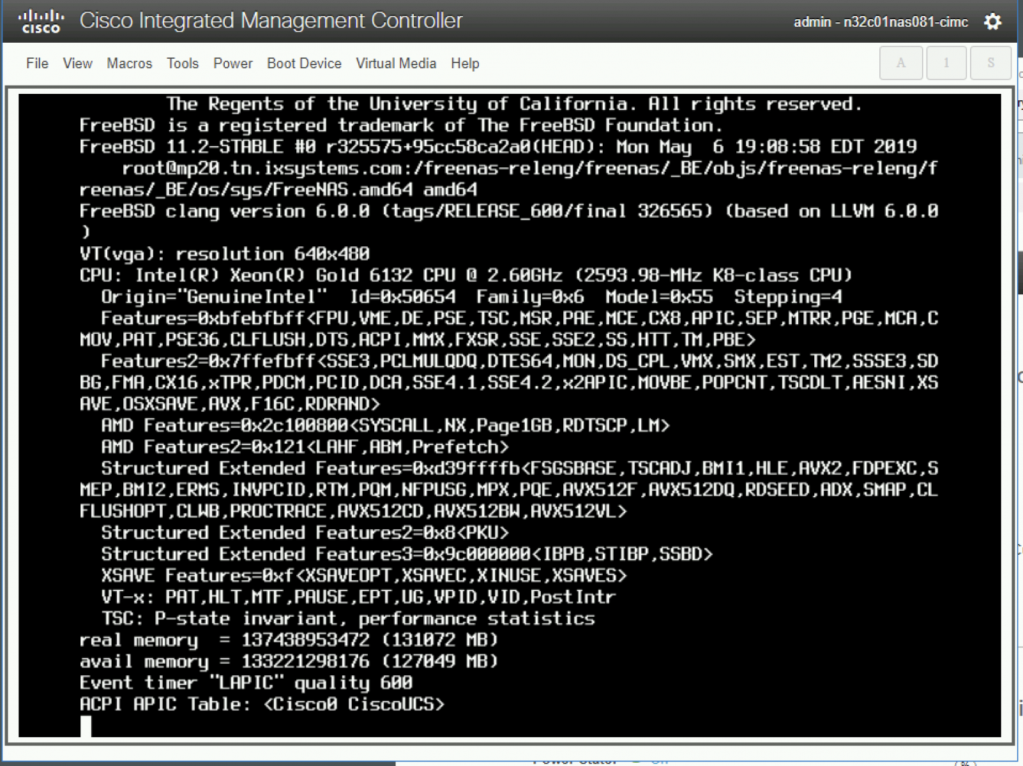Click the 'XSAVE Features=0xf' line
Screen dimensions: 1023x766
coord(364,576)
